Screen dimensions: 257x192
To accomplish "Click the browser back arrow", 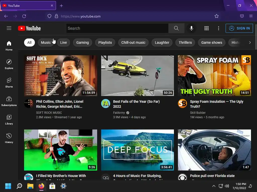I will pos(6,16).
